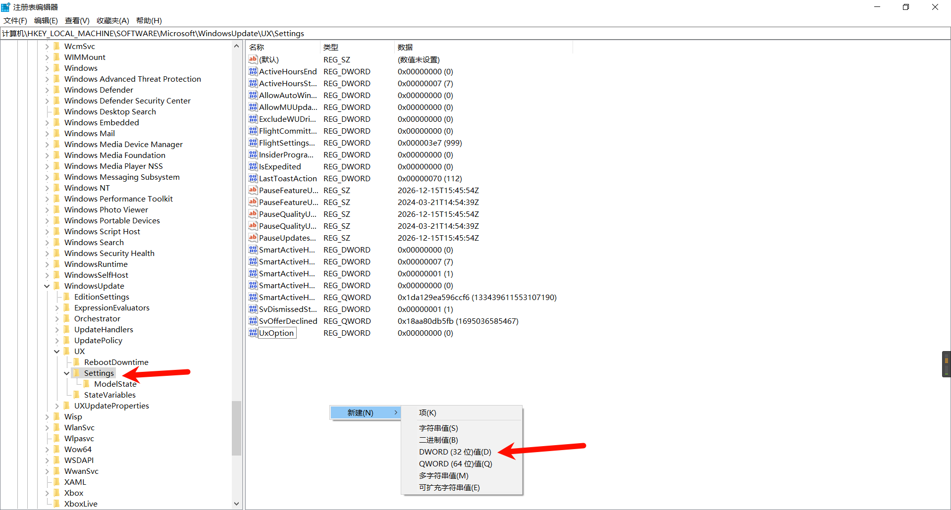Sort by the 名称 column header
This screenshot has width=951, height=510.
pos(283,47)
